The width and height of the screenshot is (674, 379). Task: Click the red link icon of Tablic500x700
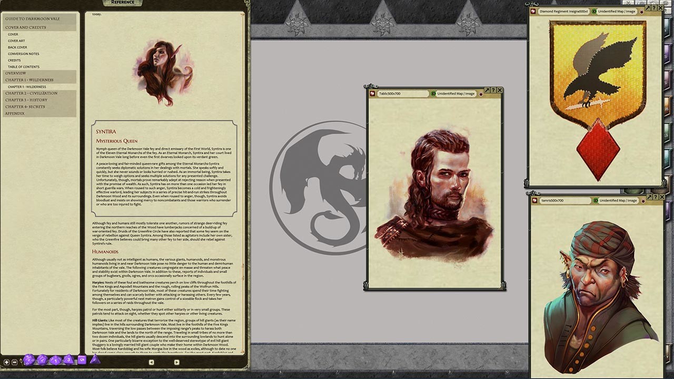(372, 94)
